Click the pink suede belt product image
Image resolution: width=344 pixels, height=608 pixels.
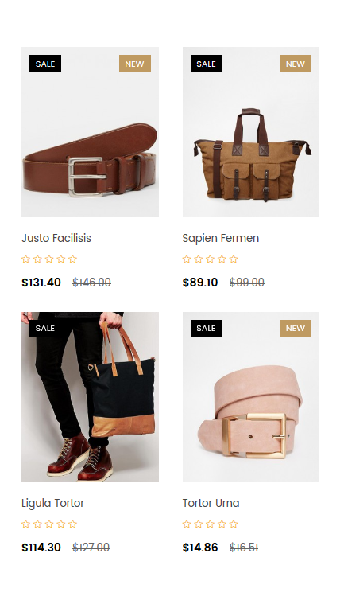tap(251, 397)
